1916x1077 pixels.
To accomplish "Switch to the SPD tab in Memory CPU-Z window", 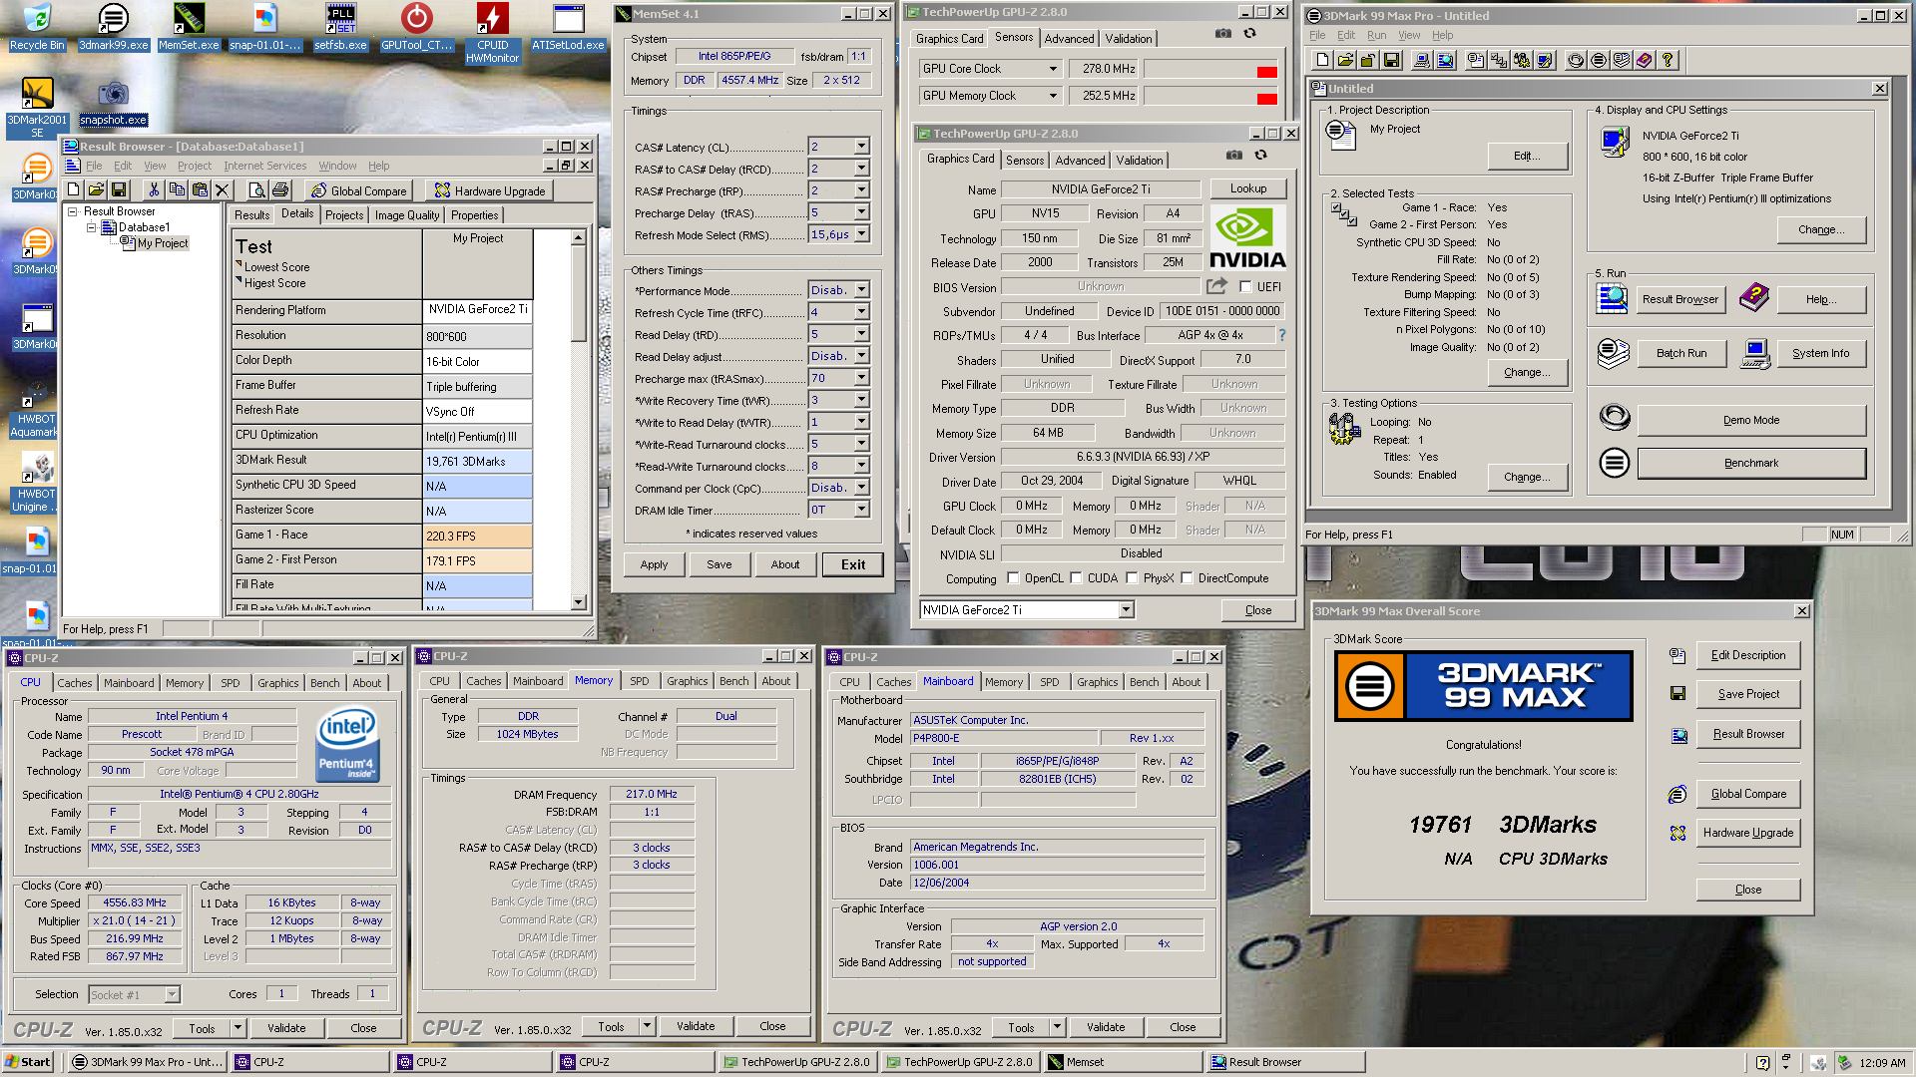I will pyautogui.click(x=640, y=682).
